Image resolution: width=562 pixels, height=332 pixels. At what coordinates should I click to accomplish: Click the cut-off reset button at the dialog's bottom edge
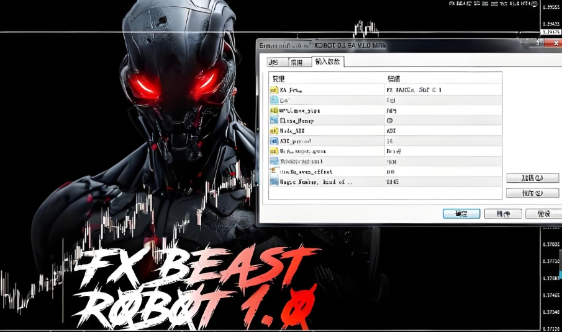click(544, 214)
